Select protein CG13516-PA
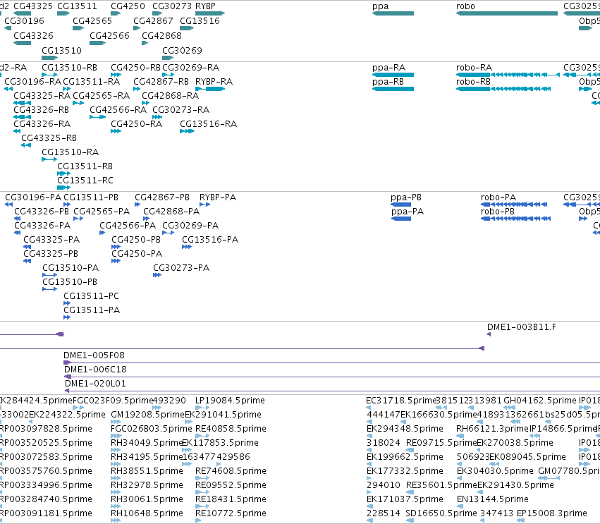Screen dimensions: 600x524 (187, 247)
